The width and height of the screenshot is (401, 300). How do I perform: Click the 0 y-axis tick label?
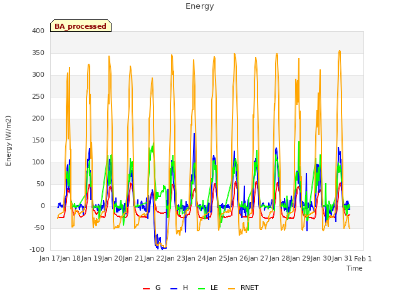(43, 206)
